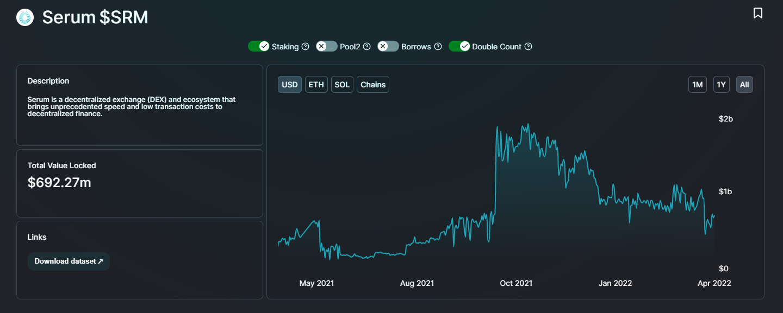783x313 pixels.
Task: Set chart range to All
Action: tap(745, 85)
